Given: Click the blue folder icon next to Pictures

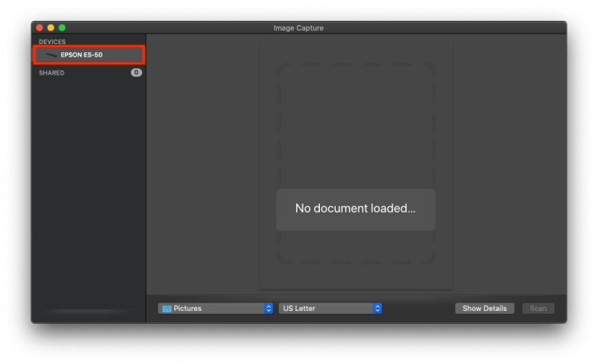Looking at the screenshot, I should click(167, 309).
